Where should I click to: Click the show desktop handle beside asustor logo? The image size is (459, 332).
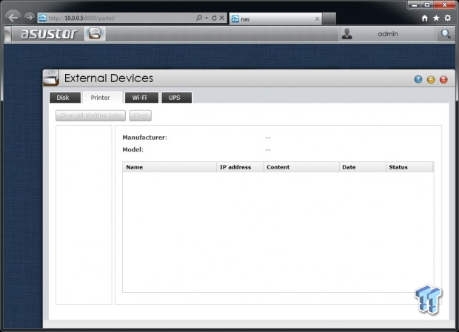[x=8, y=34]
